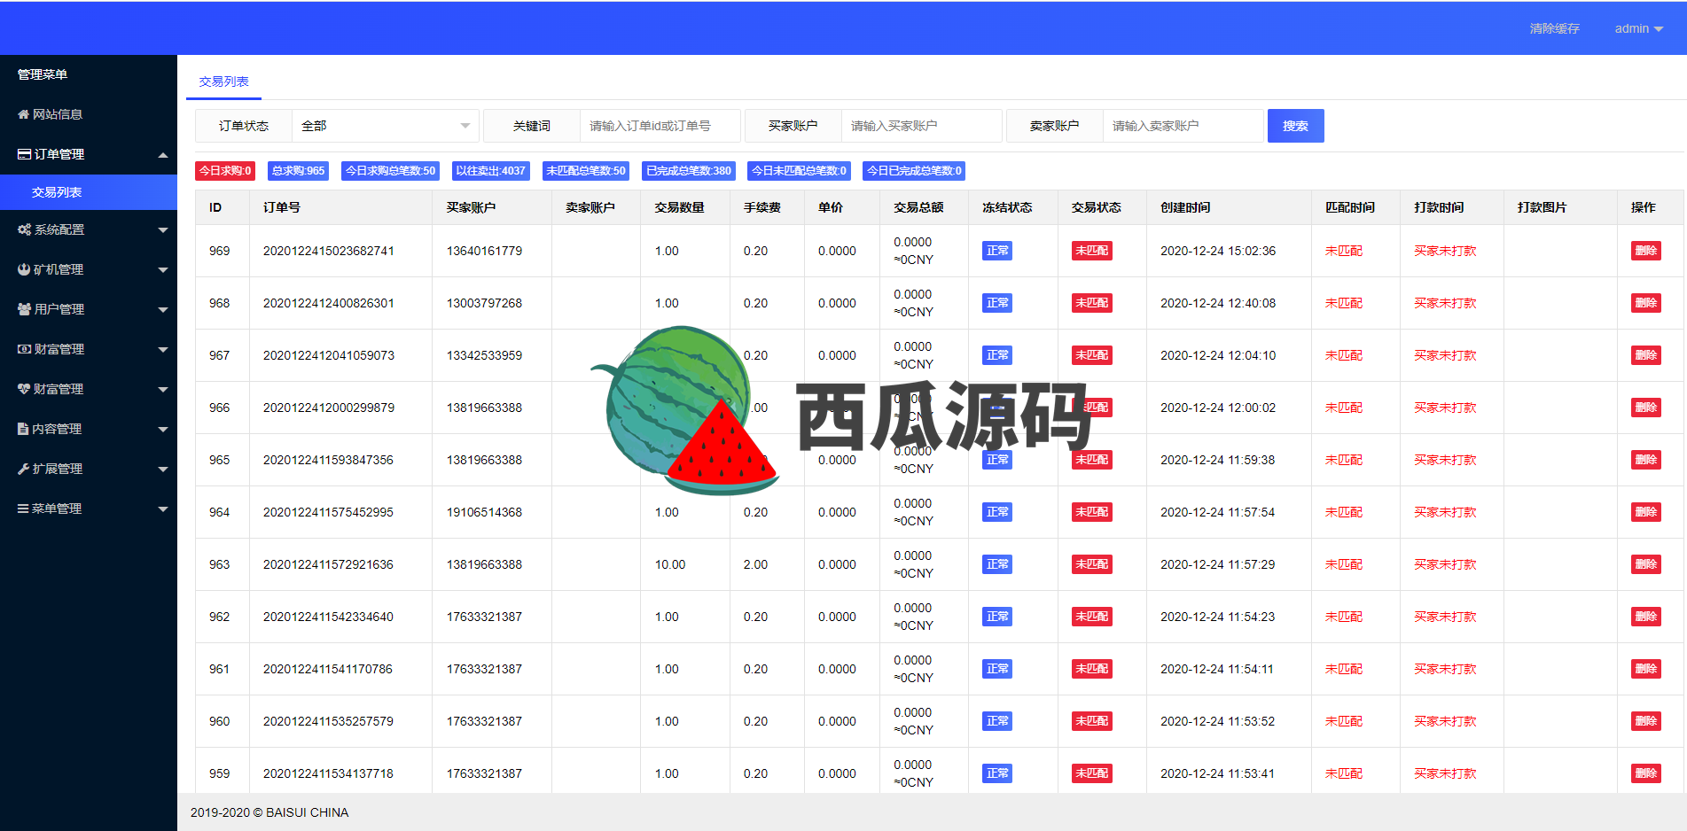The image size is (1687, 831).
Task: Click the 总求购:965 badge
Action: point(298,171)
